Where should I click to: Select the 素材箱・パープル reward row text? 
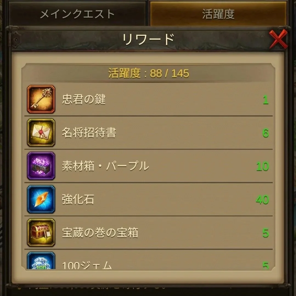pyautogui.click(x=105, y=166)
